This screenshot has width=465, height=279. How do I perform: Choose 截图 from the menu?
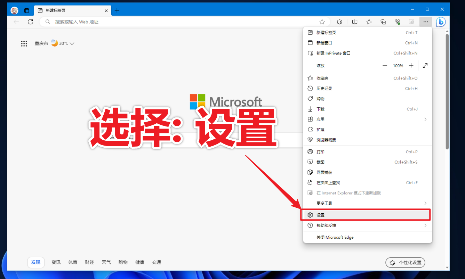pos(368,162)
